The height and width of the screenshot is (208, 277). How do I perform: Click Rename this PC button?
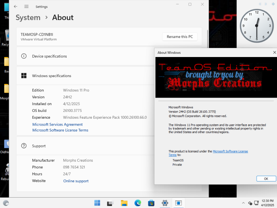pyautogui.click(x=180, y=37)
